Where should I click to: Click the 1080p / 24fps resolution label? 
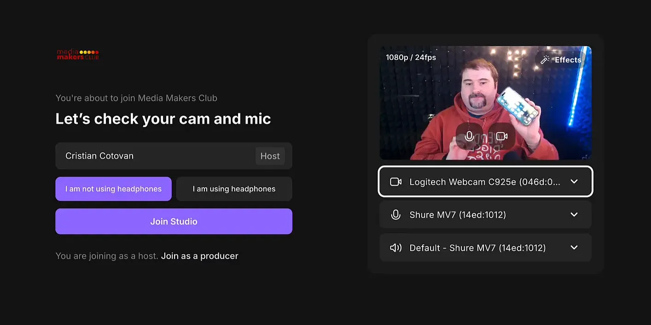(411, 57)
